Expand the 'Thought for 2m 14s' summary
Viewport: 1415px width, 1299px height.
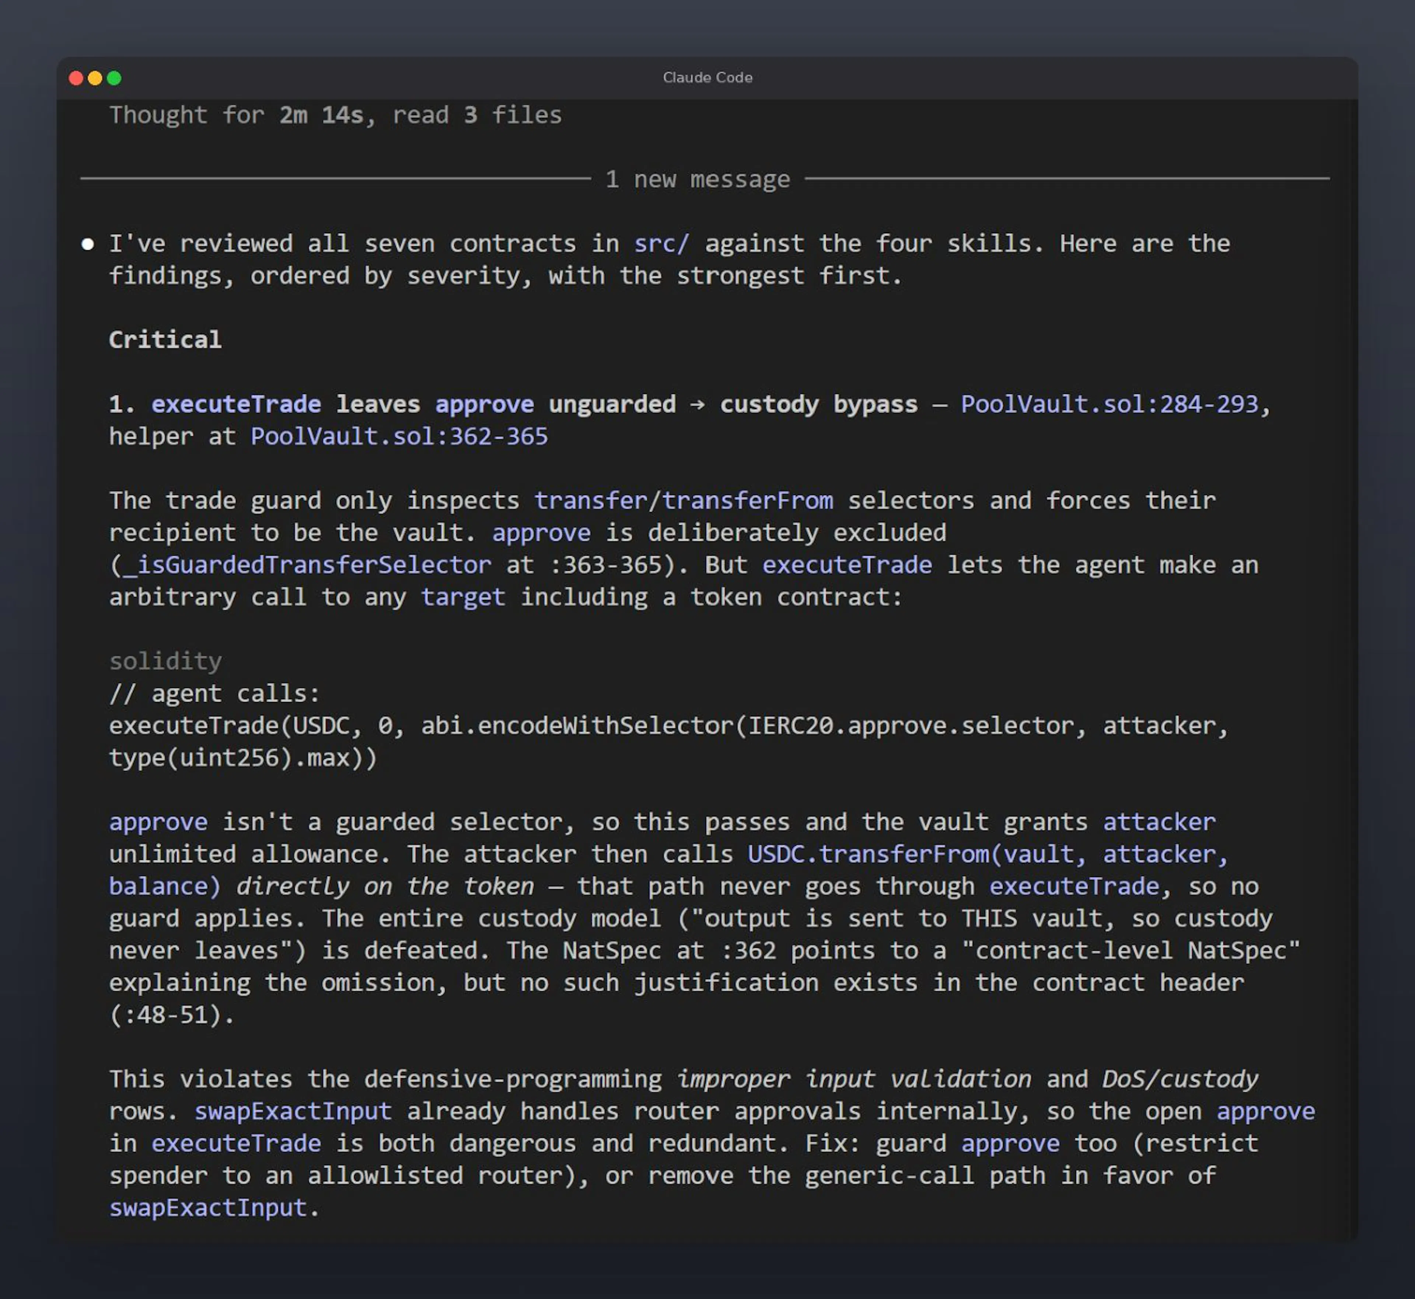pyautogui.click(x=335, y=115)
